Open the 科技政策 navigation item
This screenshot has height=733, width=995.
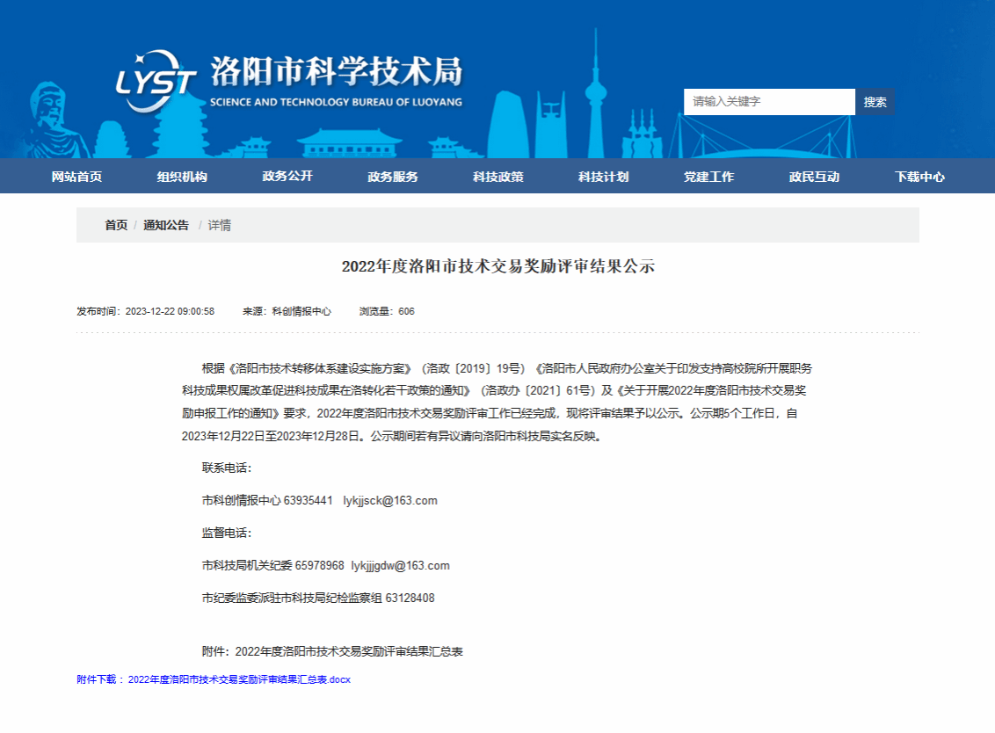pyautogui.click(x=498, y=177)
